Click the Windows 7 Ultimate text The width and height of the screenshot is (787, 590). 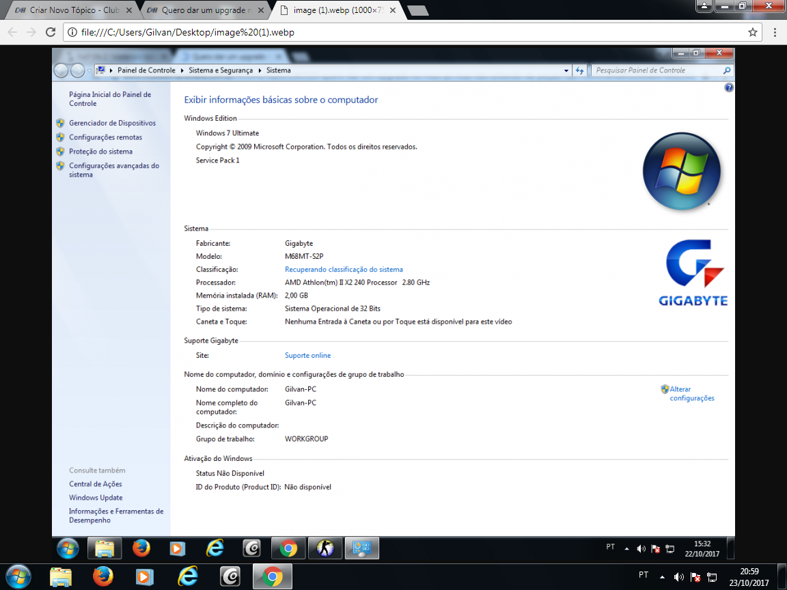click(227, 133)
